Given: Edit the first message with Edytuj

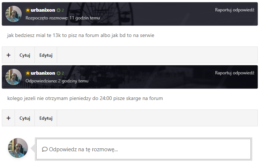Looking at the screenshot, I should click(x=46, y=55).
